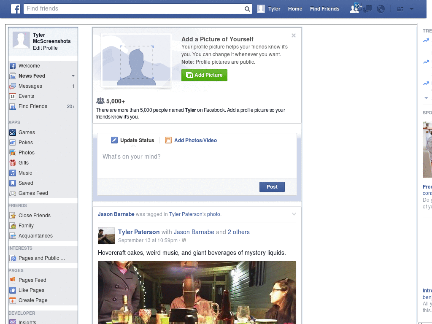Click the Music note icon
Screen dimensions: 432x324
[13, 173]
